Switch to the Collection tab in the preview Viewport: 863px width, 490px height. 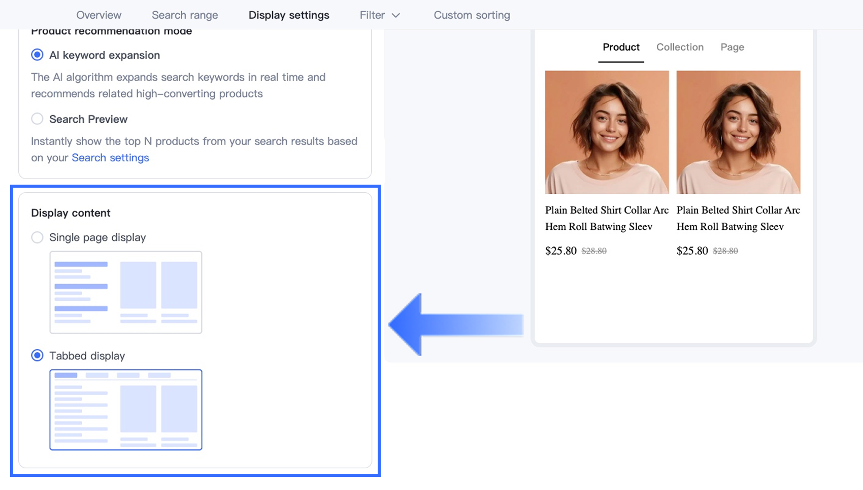tap(680, 47)
